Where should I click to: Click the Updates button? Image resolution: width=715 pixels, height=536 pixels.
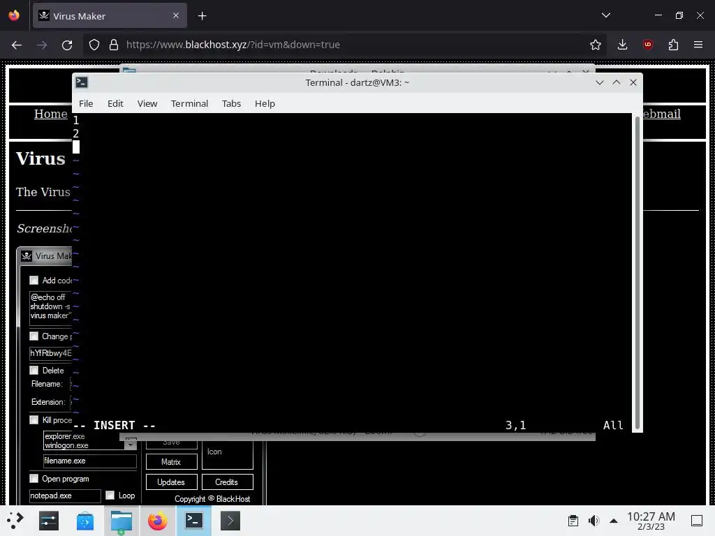point(172,482)
